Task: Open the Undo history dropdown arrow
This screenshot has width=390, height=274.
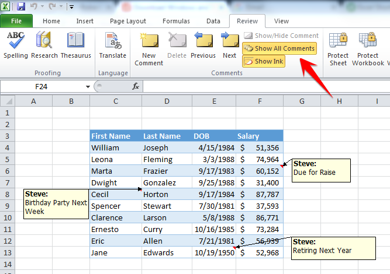Action: point(42,6)
